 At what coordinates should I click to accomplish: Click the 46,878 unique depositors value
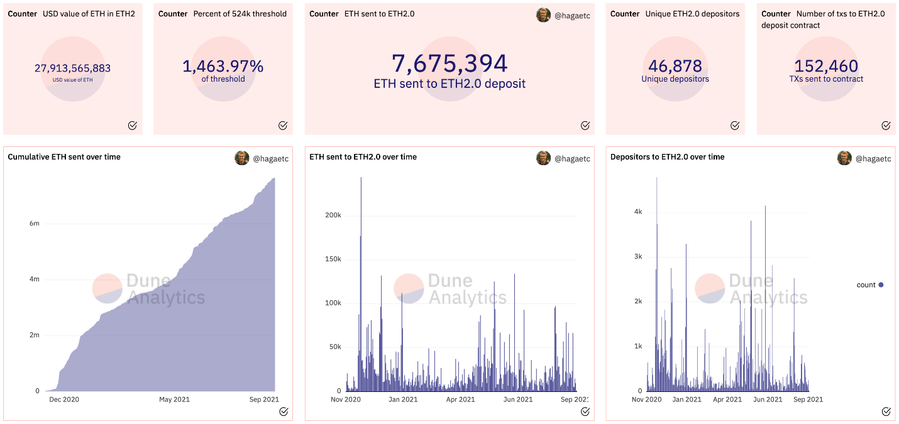[x=675, y=66]
